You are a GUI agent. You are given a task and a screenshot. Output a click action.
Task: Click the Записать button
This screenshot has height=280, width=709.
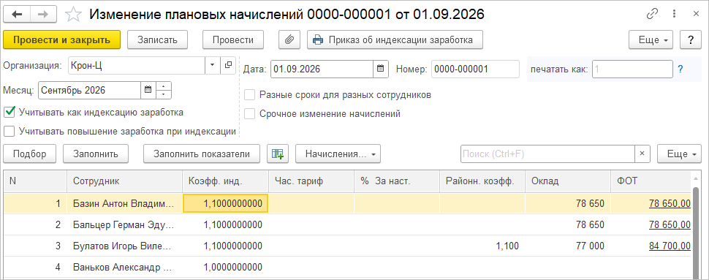coord(158,39)
